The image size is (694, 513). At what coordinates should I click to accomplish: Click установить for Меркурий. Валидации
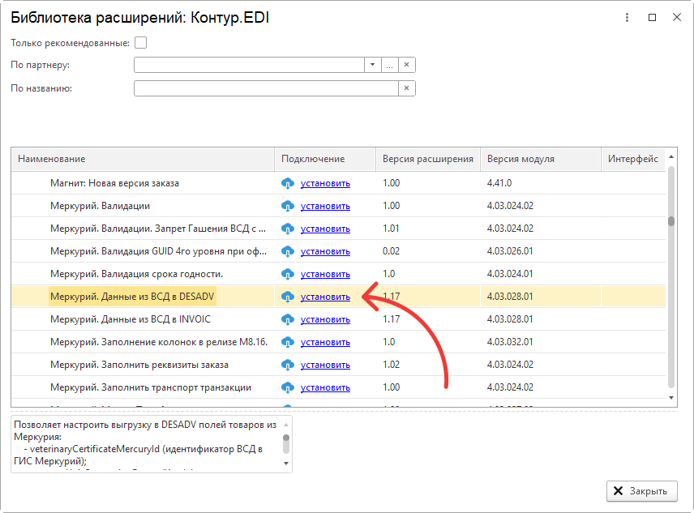tap(325, 206)
